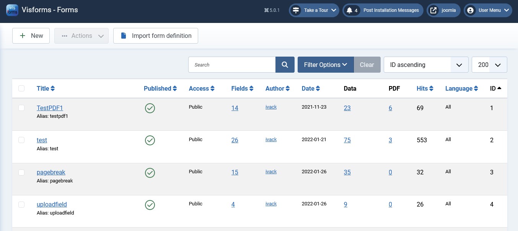Viewport: 518px width, 231px height.
Task: Click inside the Search input field
Action: click(x=231, y=65)
